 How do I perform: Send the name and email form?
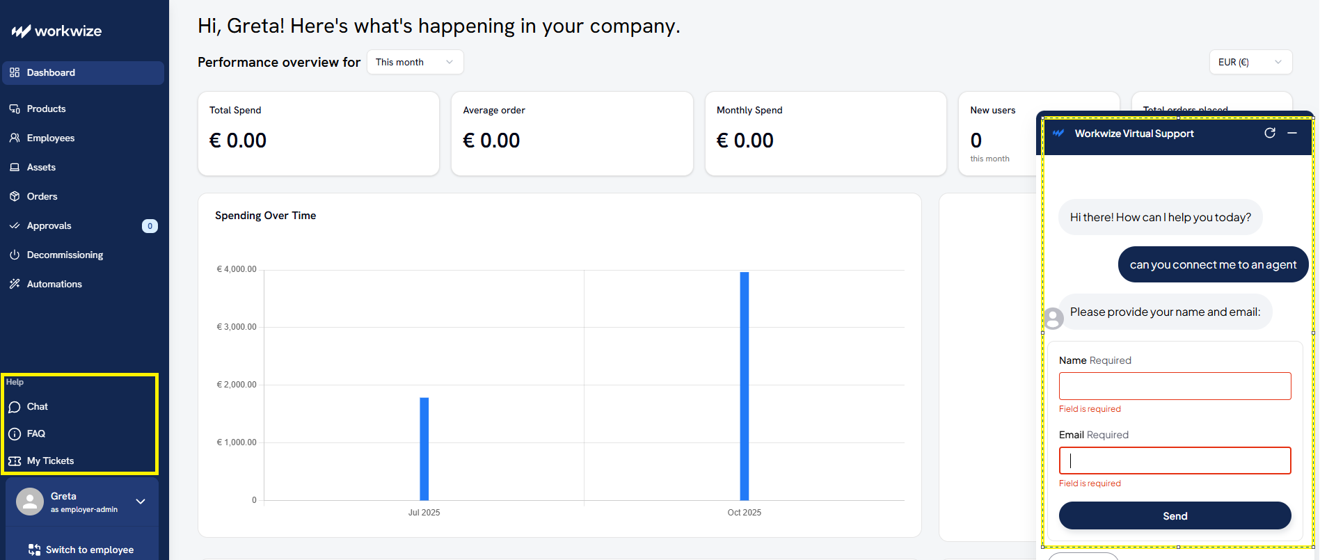[1175, 515]
